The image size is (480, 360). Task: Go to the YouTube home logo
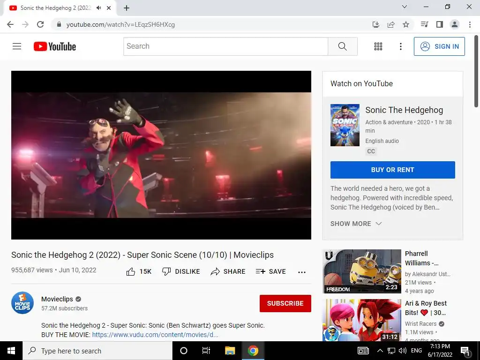tap(54, 46)
